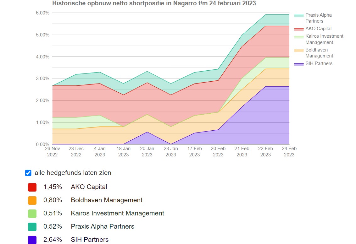
Task: Click the chart title about Nagarro shortpositie
Action: tap(154, 3)
